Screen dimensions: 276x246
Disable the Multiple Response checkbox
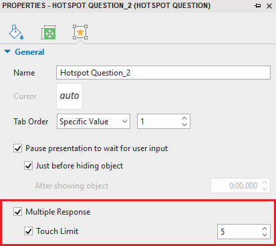tap(17, 212)
